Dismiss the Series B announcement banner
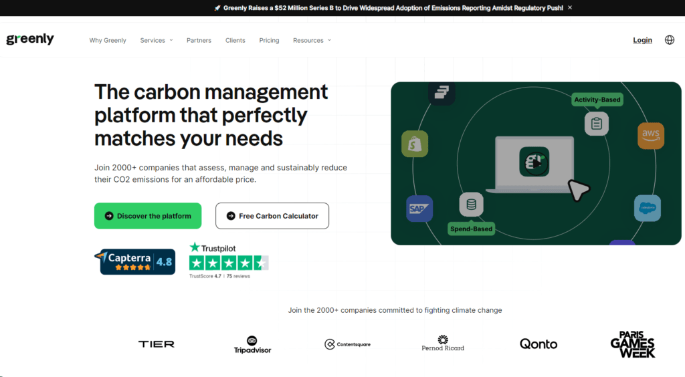This screenshot has height=377, width=685. point(570,8)
